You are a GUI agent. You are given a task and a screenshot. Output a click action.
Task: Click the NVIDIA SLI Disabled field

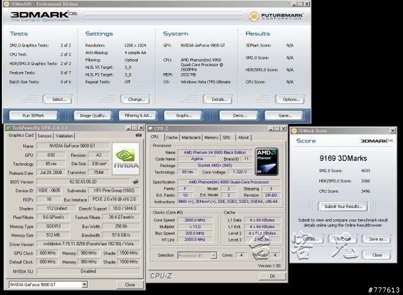coord(88,271)
